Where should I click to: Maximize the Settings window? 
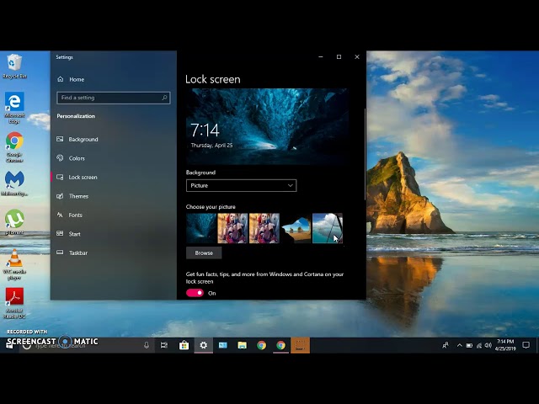coord(339,56)
